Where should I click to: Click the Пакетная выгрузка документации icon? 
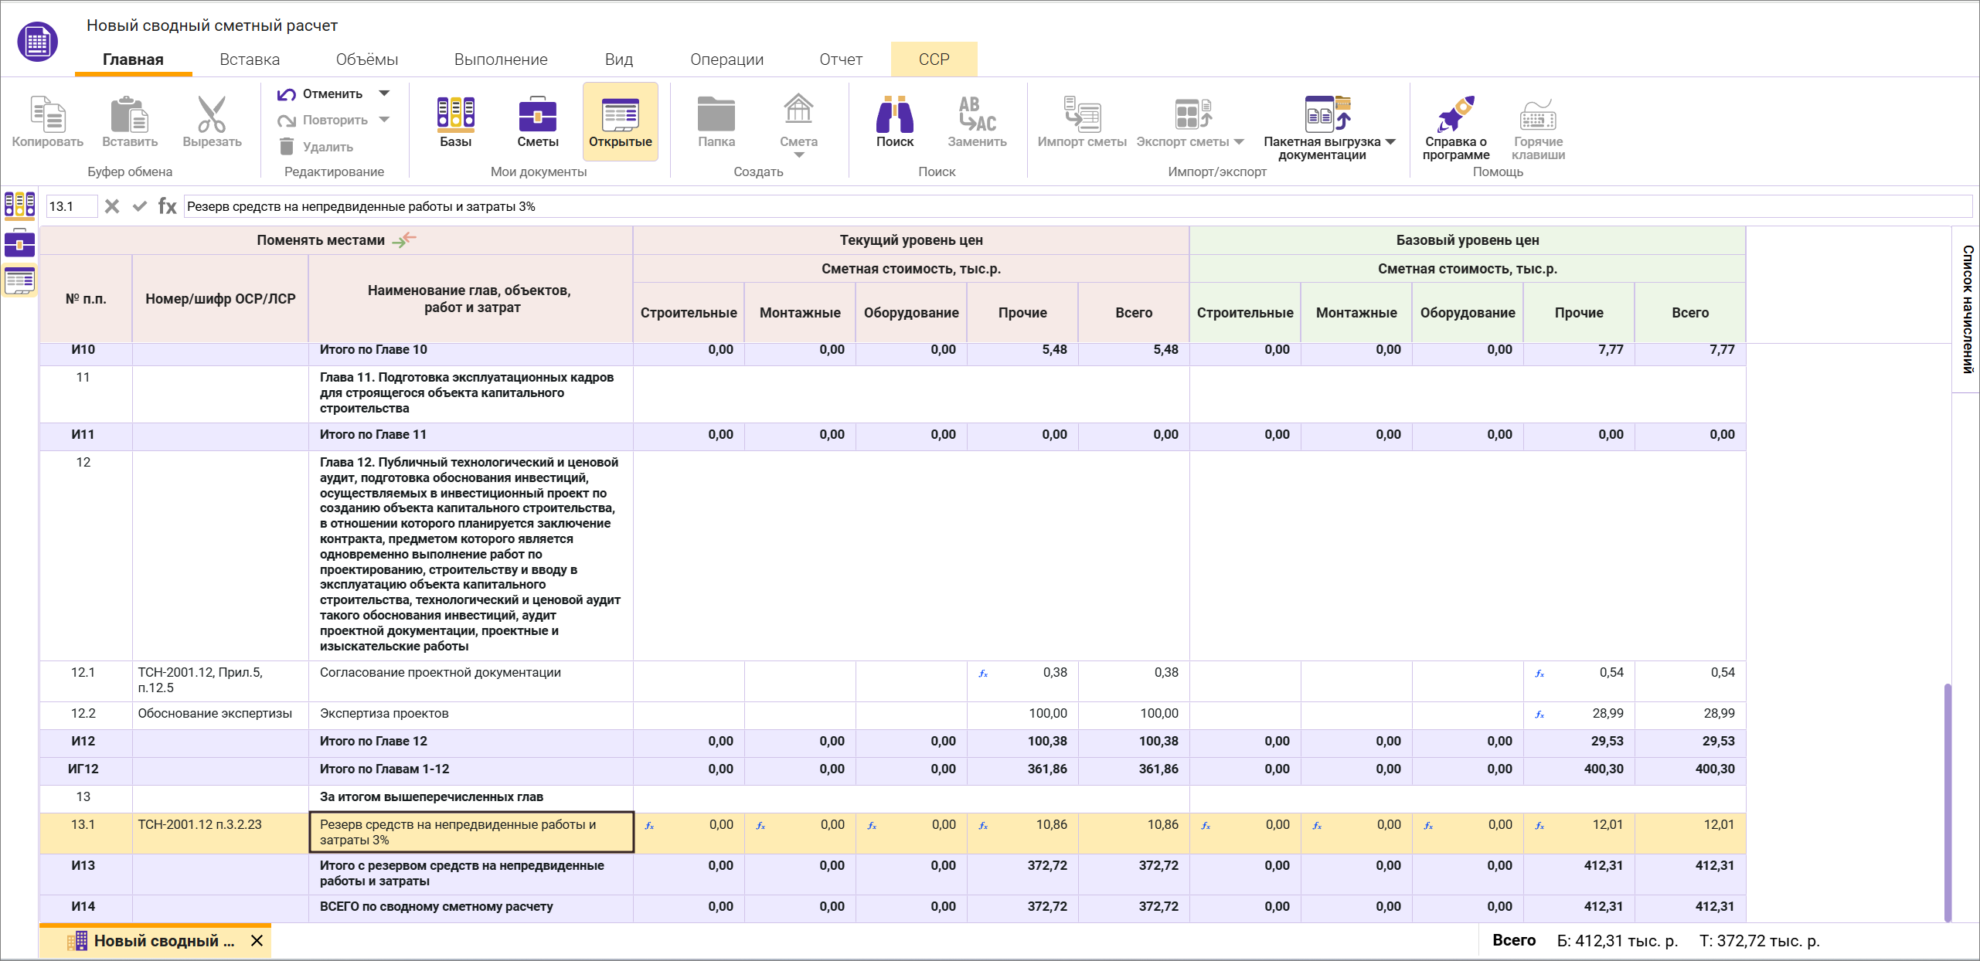point(1326,116)
